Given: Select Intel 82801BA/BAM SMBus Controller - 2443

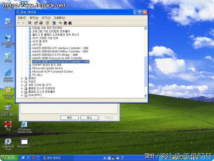Looking at the screenshot, I should (60, 52).
